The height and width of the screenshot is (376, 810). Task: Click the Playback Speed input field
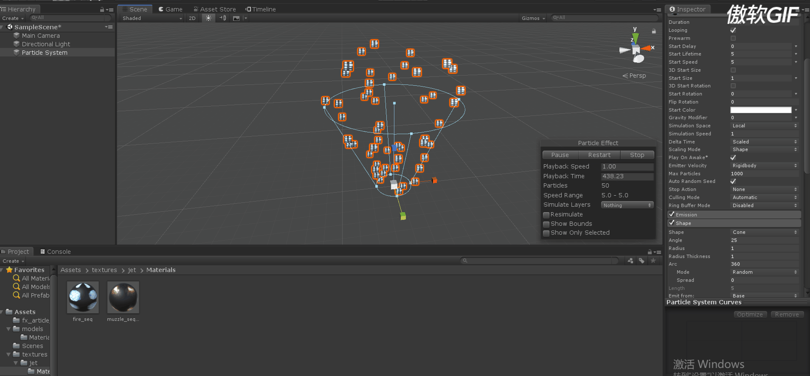coord(627,166)
